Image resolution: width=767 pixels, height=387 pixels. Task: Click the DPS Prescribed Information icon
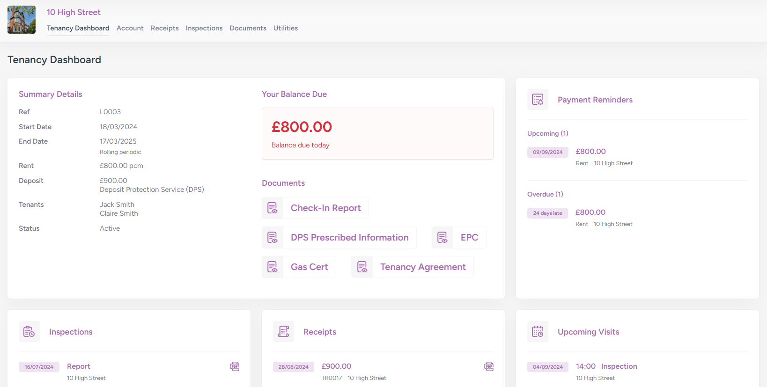(273, 237)
